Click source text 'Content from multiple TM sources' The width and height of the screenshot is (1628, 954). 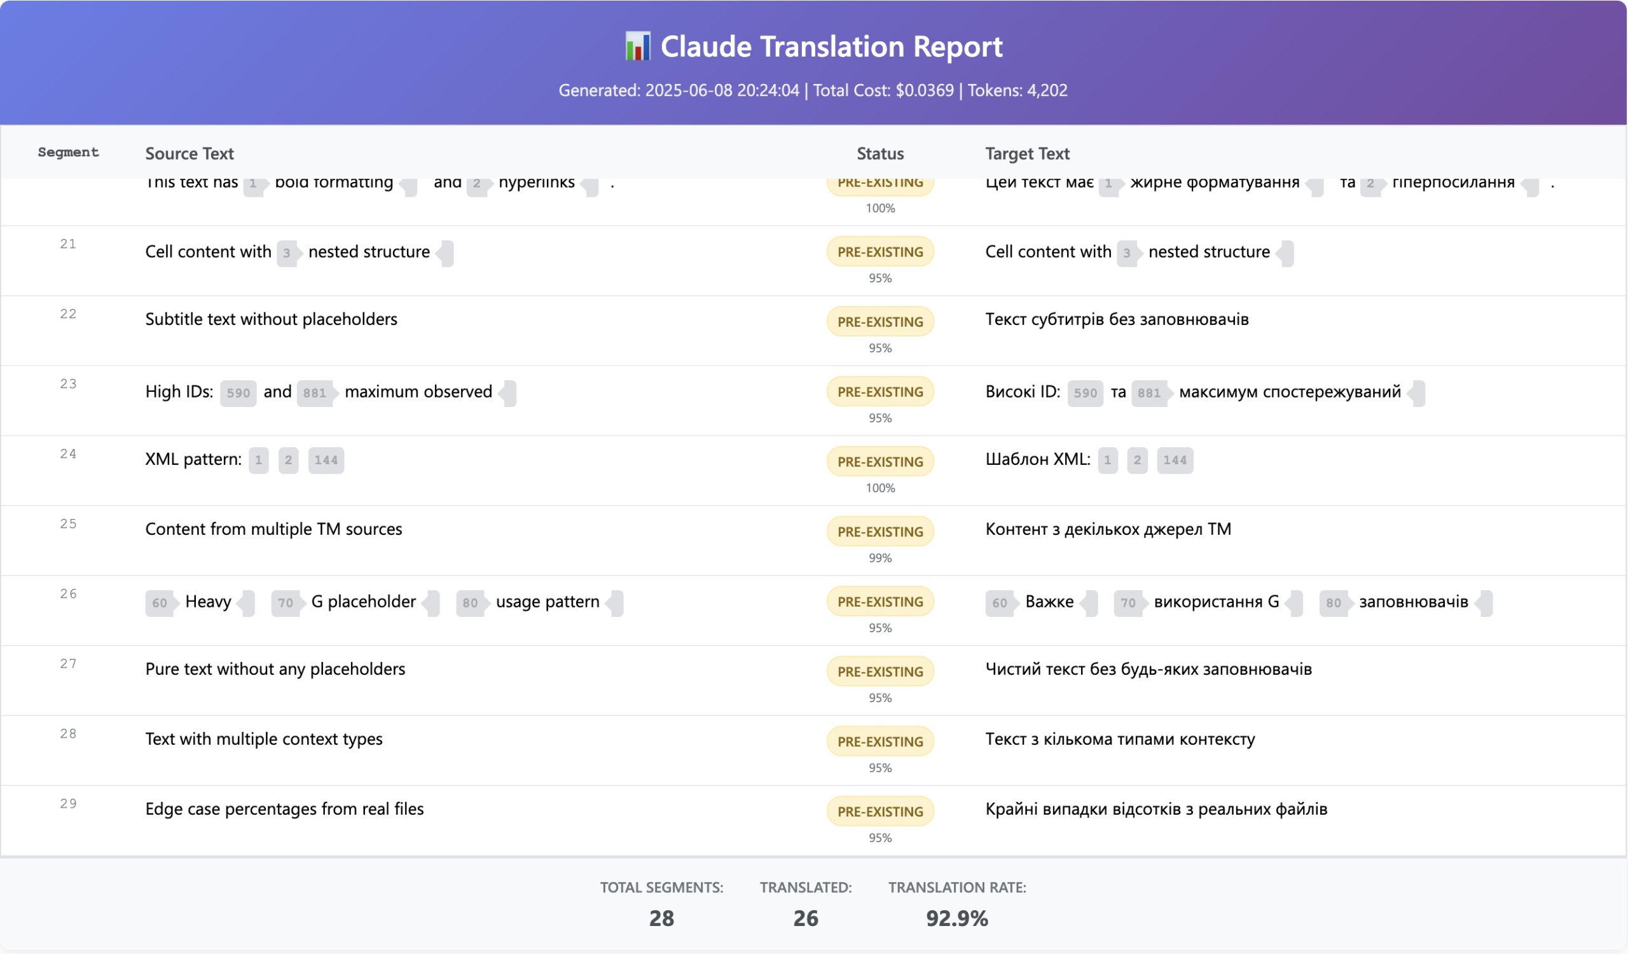click(273, 529)
